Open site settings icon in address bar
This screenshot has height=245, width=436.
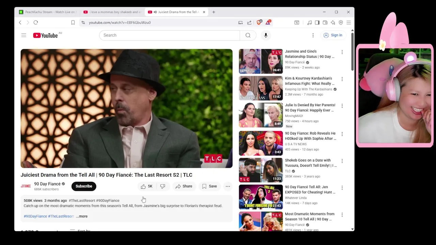(83, 22)
